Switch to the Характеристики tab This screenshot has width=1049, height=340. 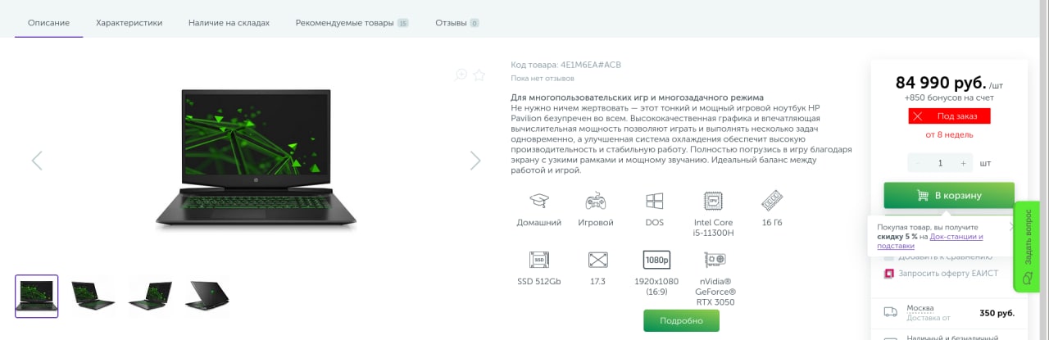[129, 23]
